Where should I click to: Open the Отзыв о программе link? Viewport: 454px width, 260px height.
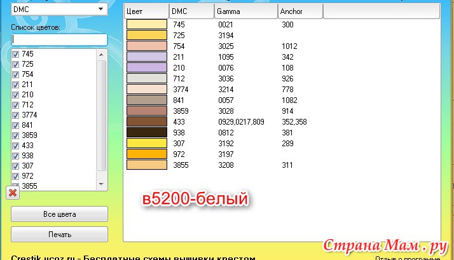click(x=407, y=258)
